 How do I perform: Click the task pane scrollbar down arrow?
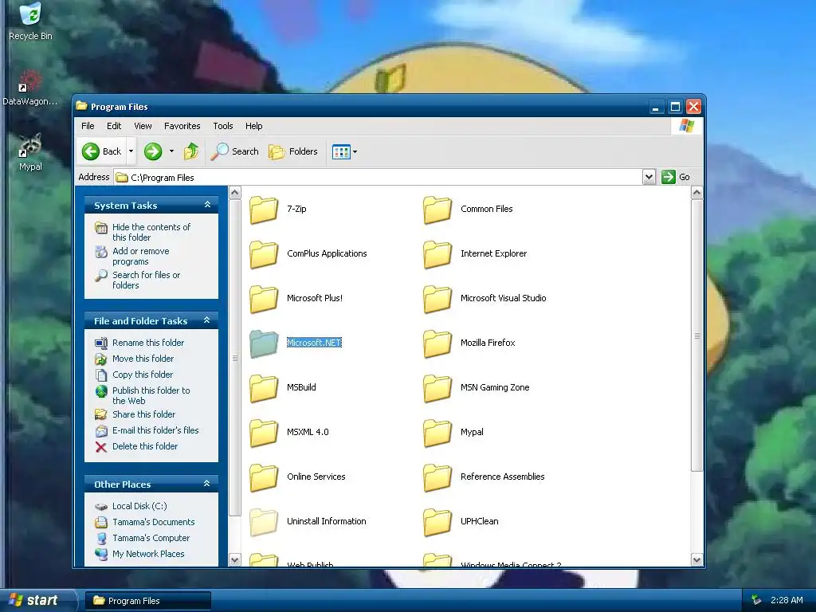235,560
